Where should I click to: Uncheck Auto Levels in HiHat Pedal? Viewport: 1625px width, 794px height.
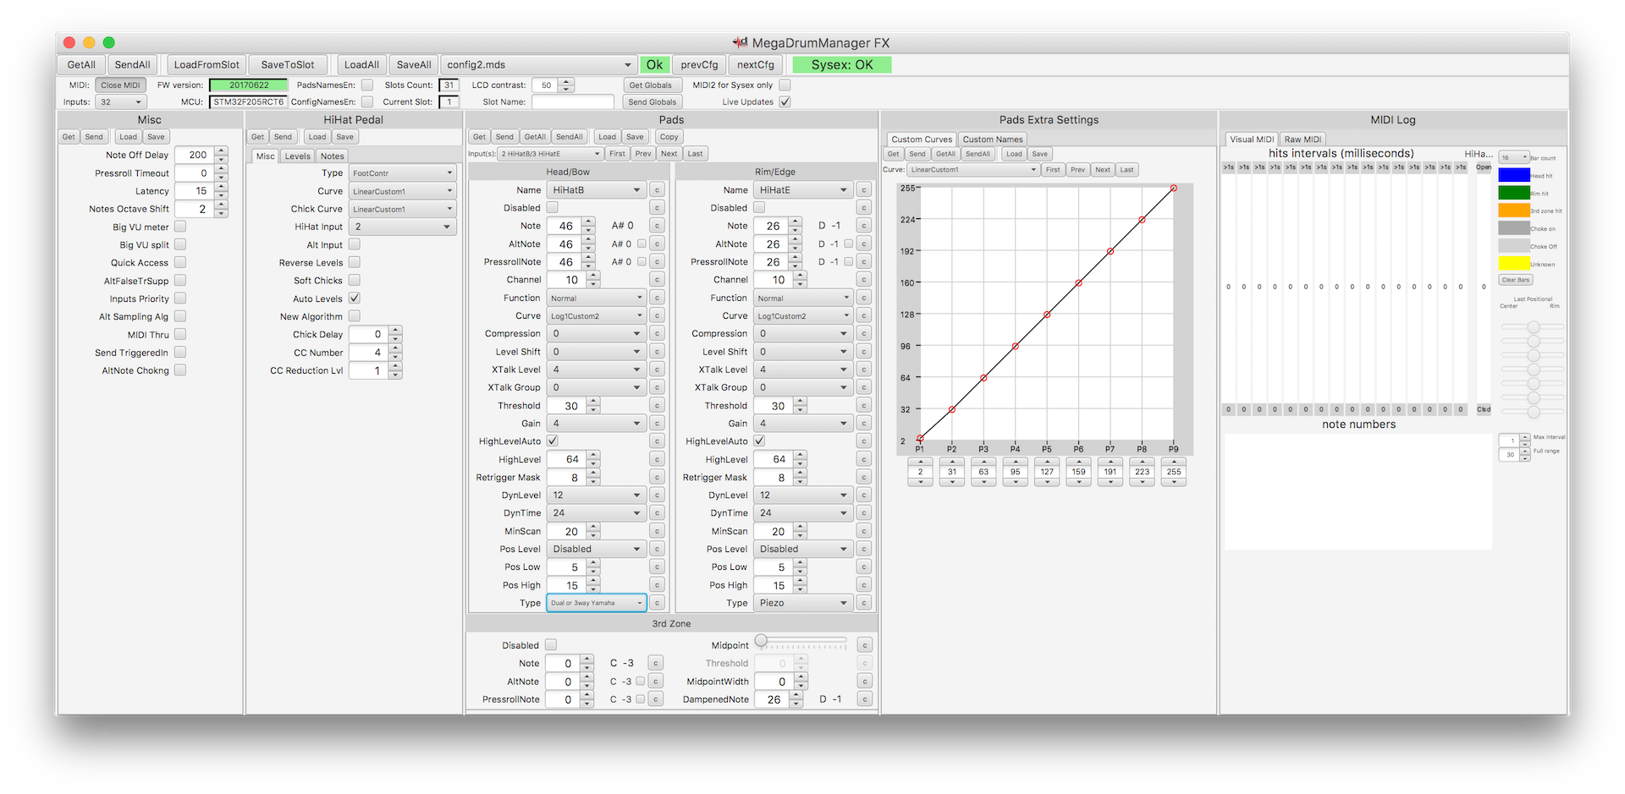[355, 298]
